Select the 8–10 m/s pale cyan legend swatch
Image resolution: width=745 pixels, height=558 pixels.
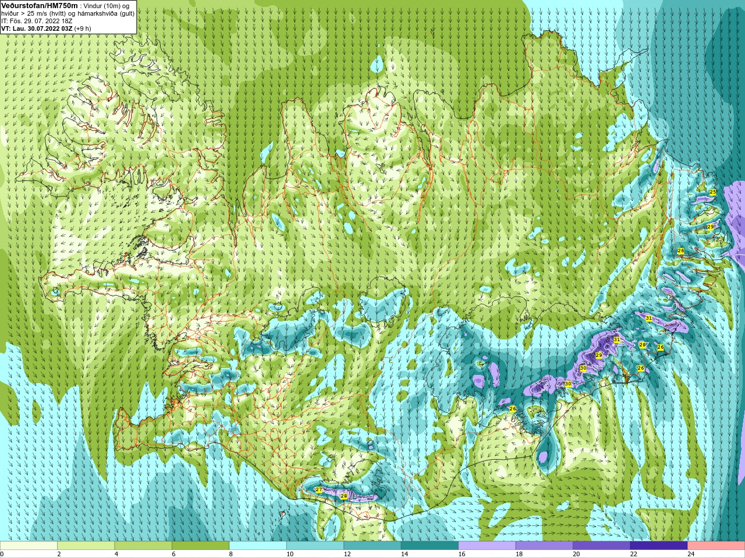tap(258, 546)
